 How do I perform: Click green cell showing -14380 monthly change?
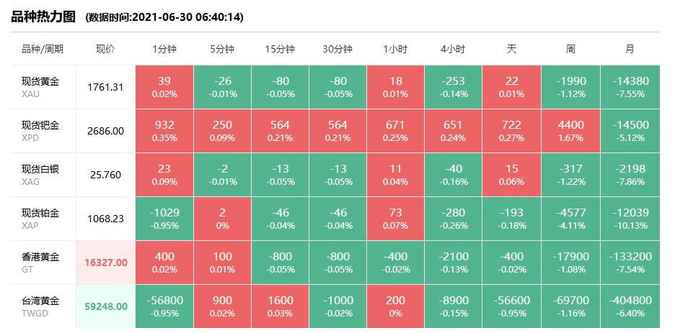point(630,87)
